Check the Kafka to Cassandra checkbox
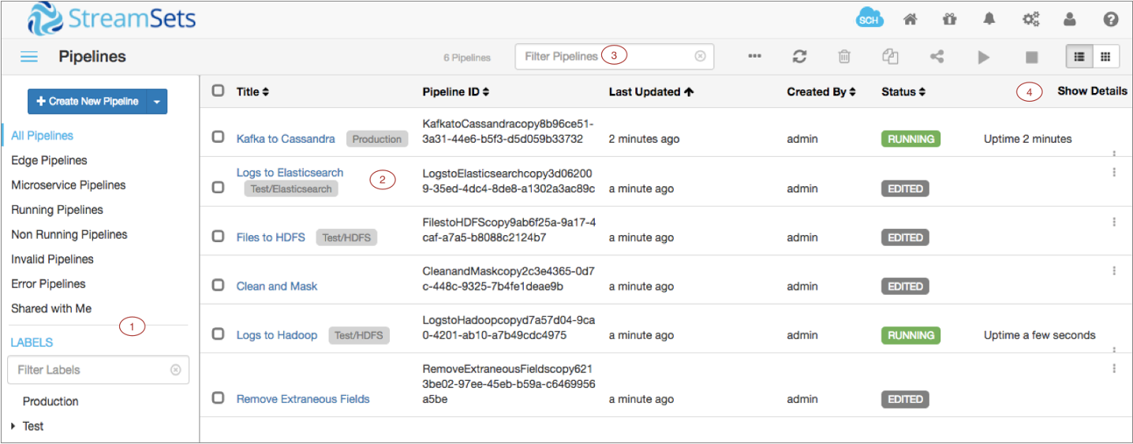The height and width of the screenshot is (444, 1133). [218, 136]
